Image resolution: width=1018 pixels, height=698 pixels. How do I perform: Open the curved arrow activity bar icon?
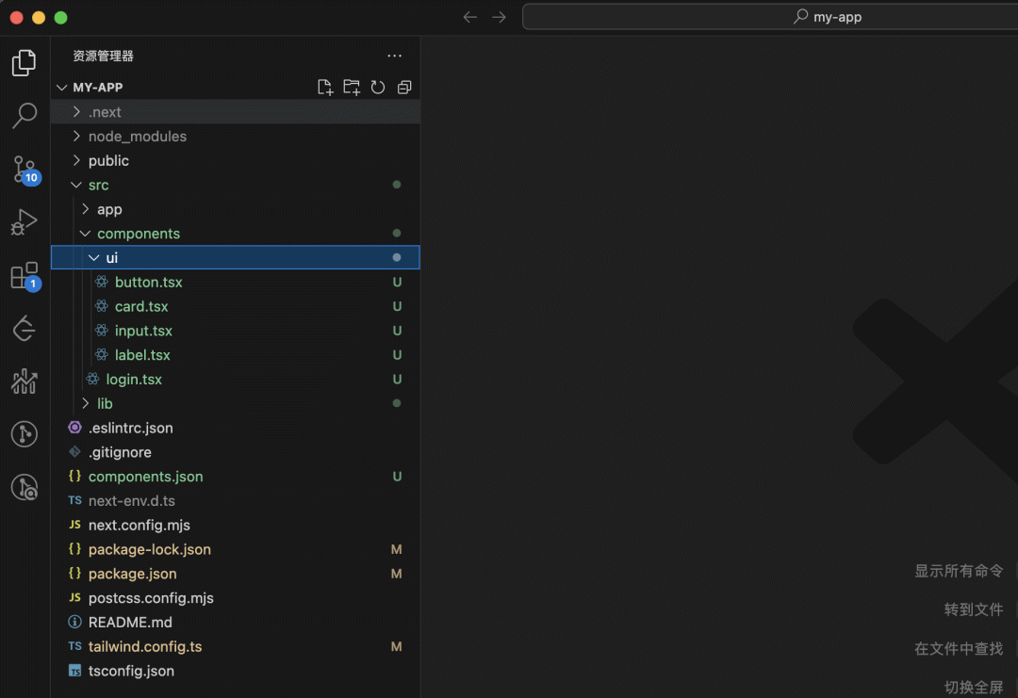[24, 328]
